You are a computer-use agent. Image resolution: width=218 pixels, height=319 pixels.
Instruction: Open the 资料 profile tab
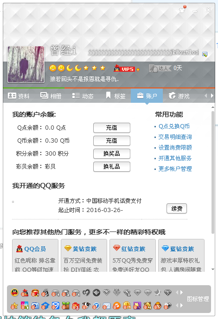(x=19, y=96)
